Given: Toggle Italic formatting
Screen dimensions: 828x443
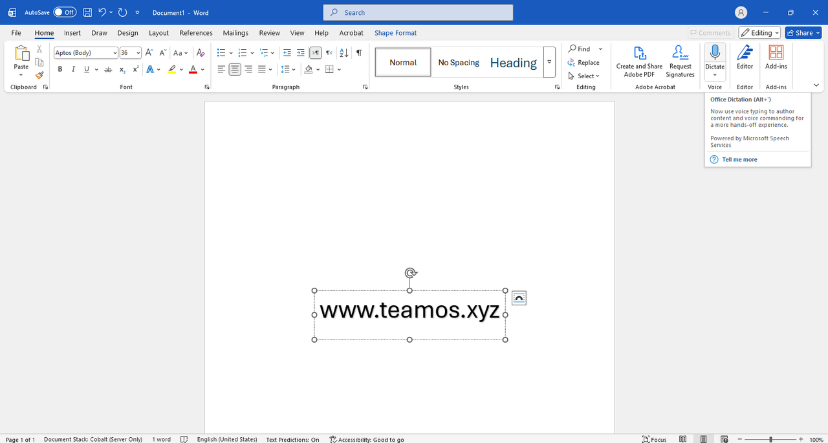Looking at the screenshot, I should point(73,69).
